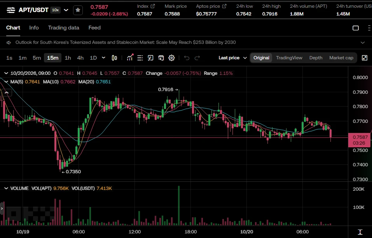Switch chart view to Depth
This screenshot has width=372, height=238.
coord(316,58)
